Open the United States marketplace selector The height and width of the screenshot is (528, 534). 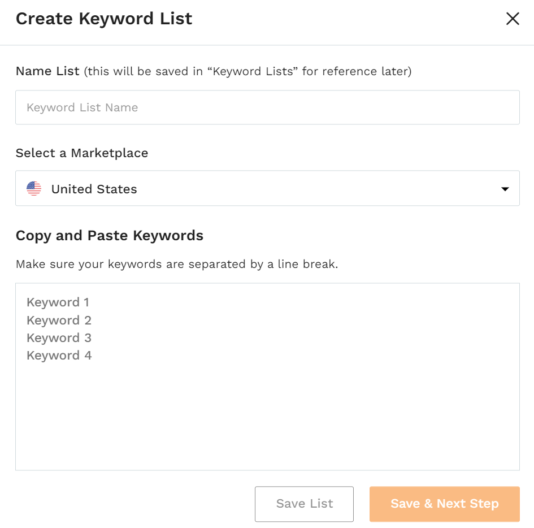pyautogui.click(x=267, y=188)
